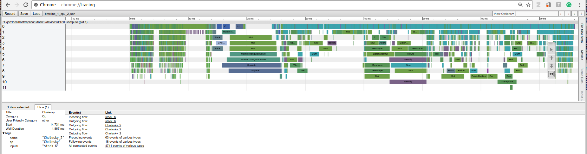
Task: Collapse the Args section
Action: click(4, 133)
